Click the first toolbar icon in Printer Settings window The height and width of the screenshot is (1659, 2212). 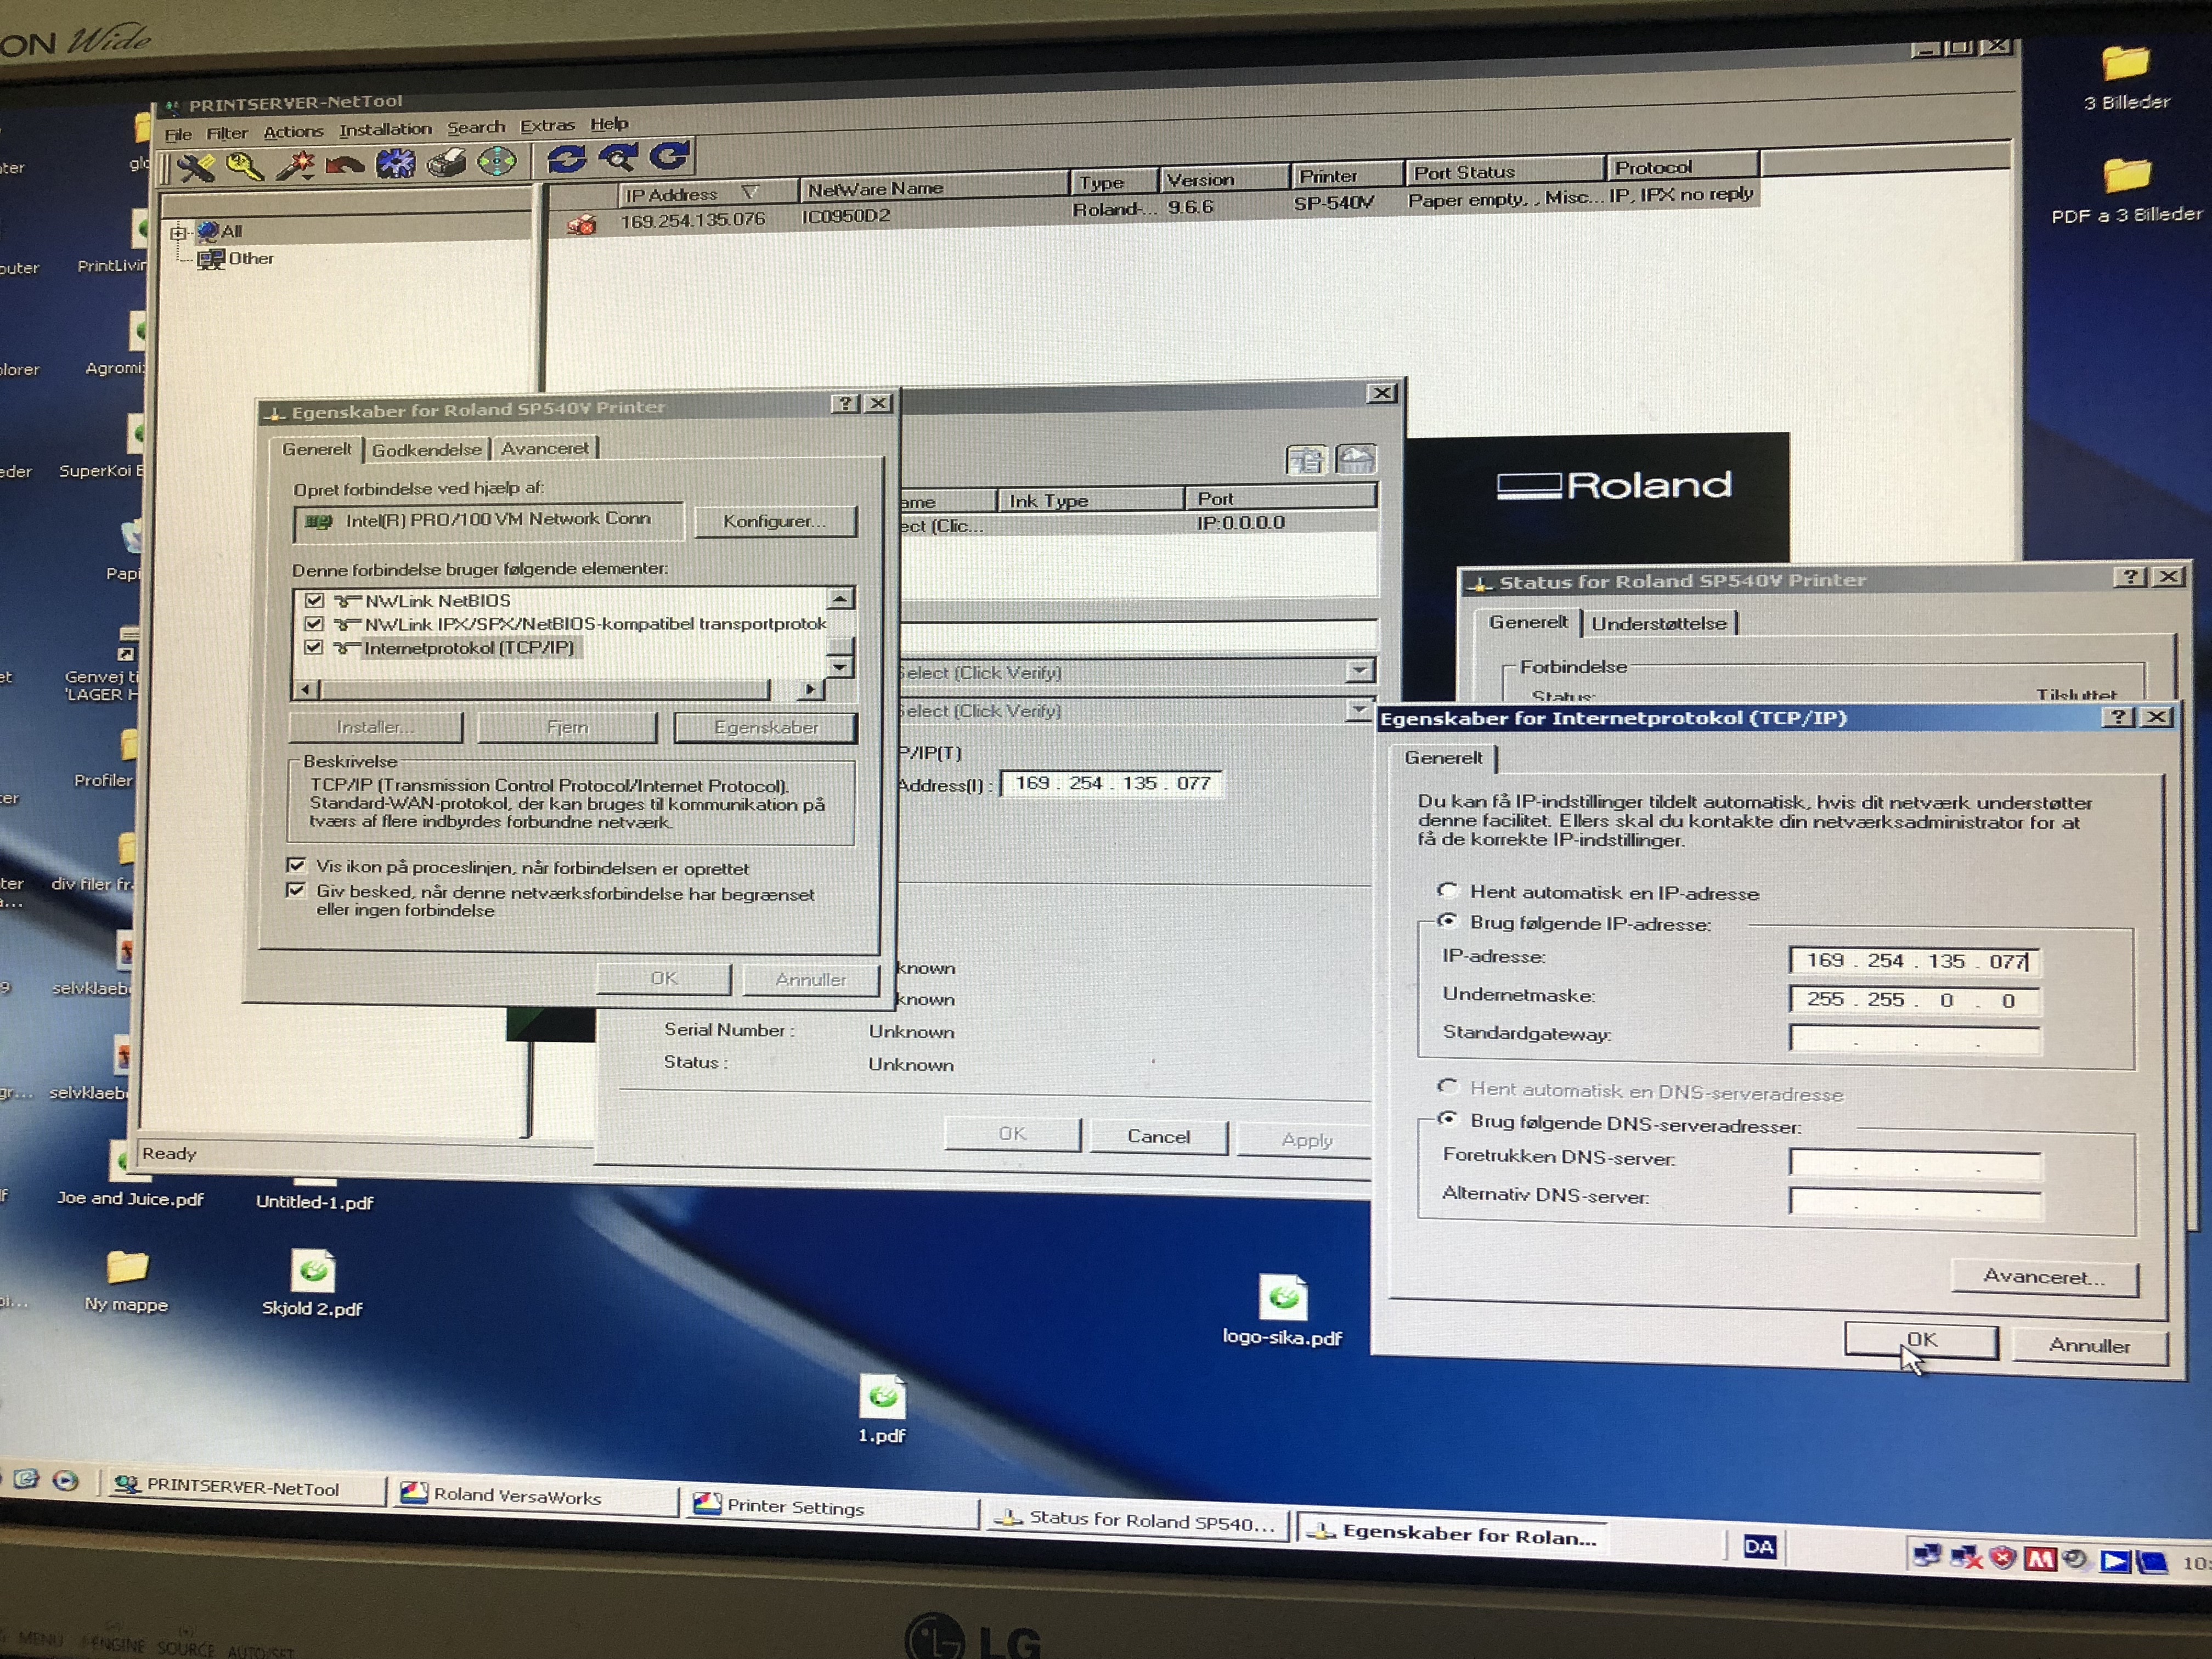[x=1306, y=460]
